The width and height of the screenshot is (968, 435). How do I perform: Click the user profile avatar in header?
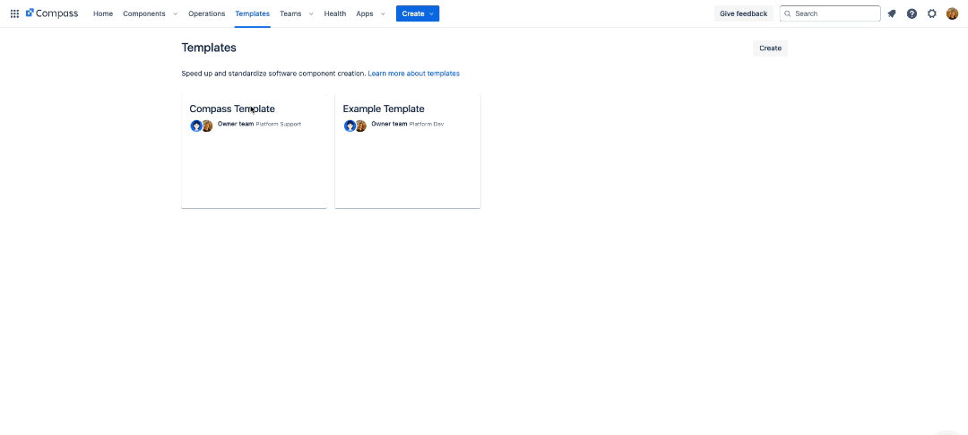click(x=952, y=13)
